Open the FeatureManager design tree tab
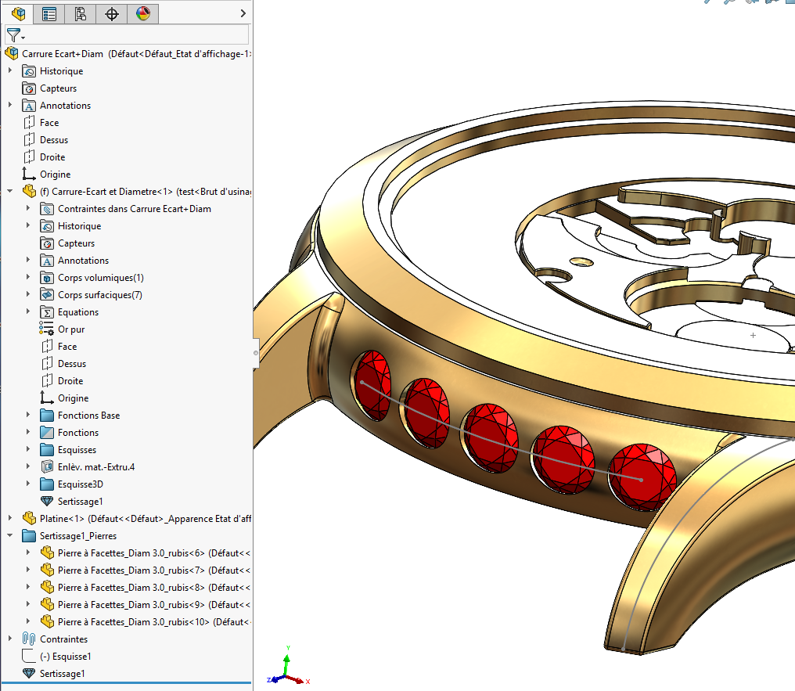The image size is (795, 691). click(x=19, y=13)
